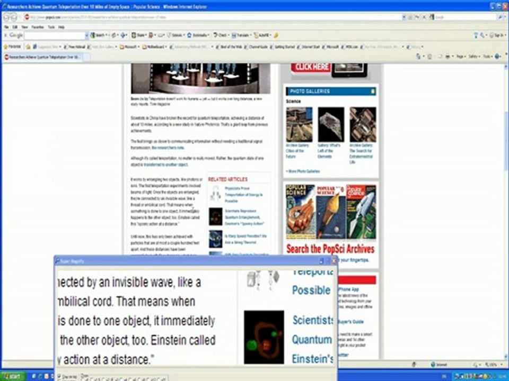509x381 pixels.
Task: Click the page vertical scrollbar
Action: tap(506, 212)
